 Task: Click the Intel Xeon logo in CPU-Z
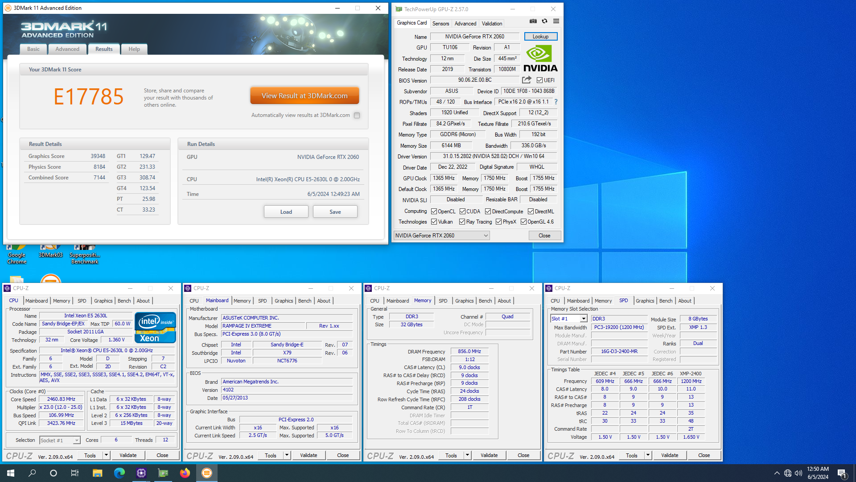(x=155, y=327)
